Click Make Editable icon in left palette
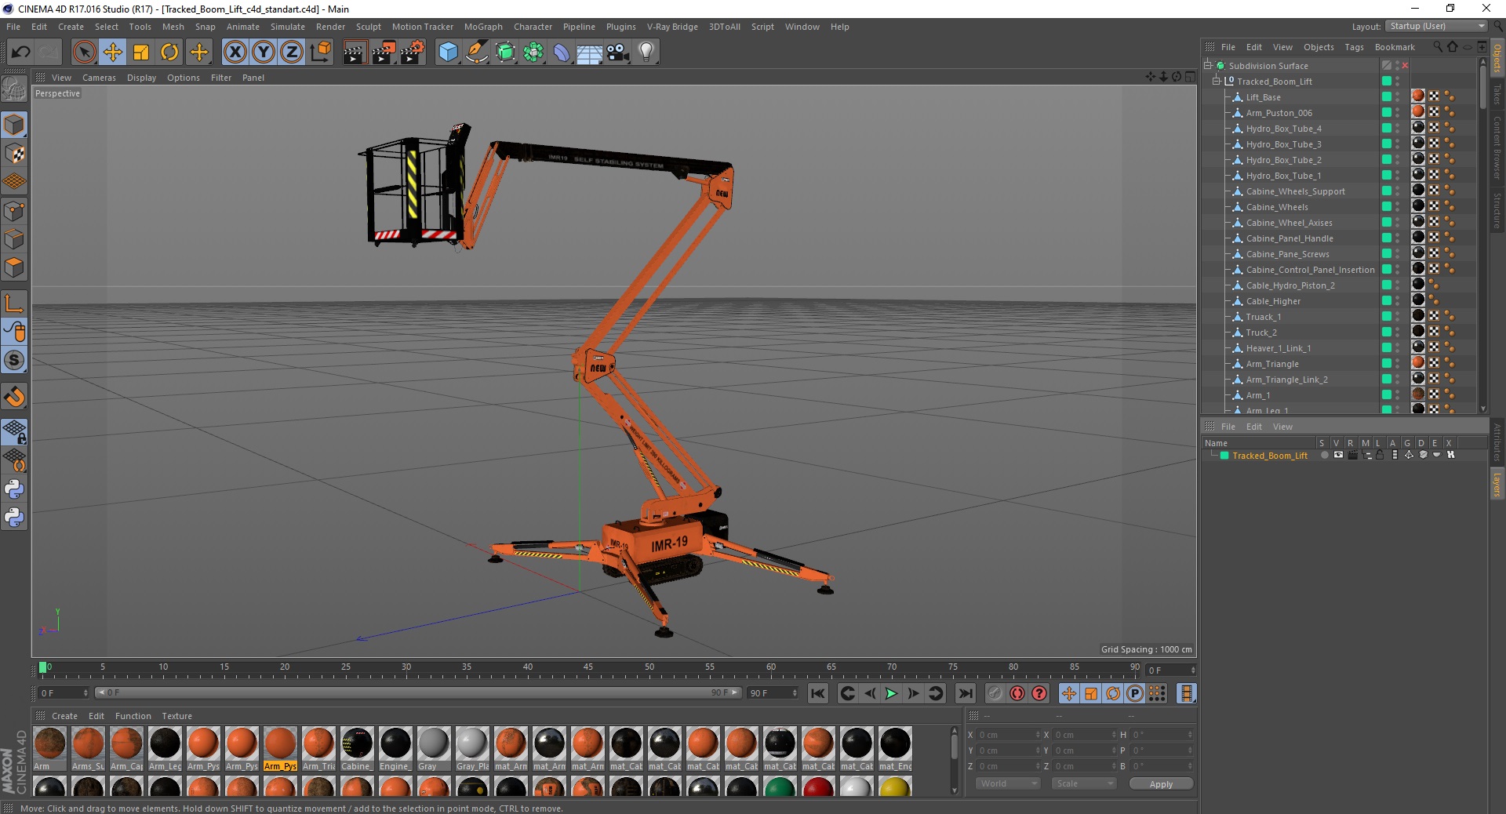1506x814 pixels. click(x=14, y=89)
